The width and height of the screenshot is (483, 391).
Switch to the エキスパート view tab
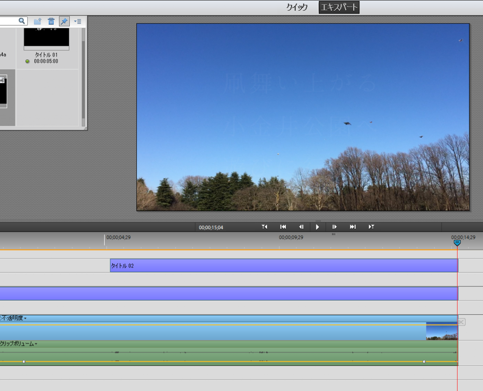coord(339,7)
